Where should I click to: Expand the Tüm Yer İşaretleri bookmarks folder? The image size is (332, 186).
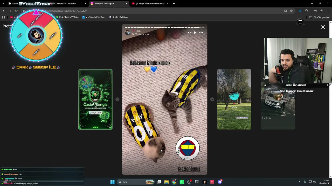tap(320, 17)
